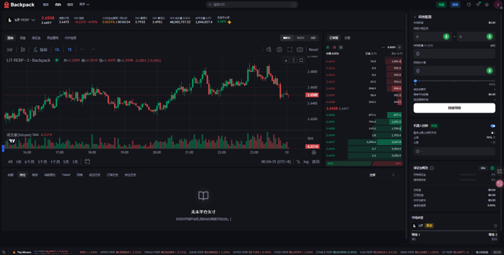Click the Reset button on chart toolbar

coord(313,49)
